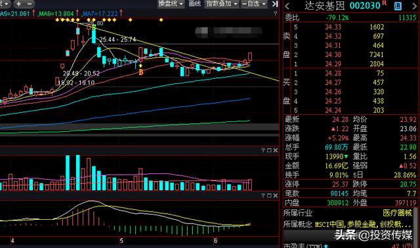Close the MACD indicator panel
This screenshot has width=420, height=248.
coord(276,196)
